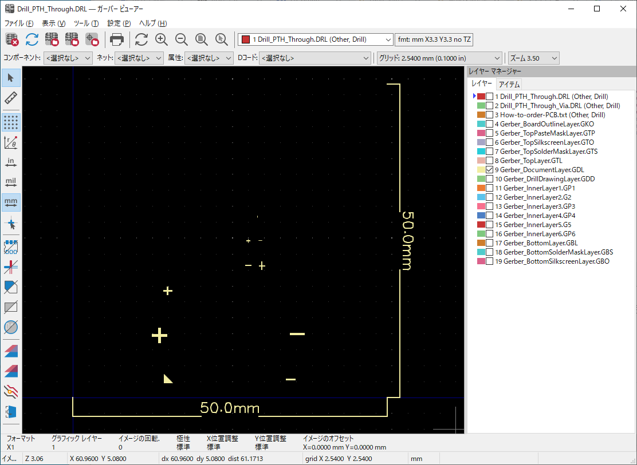The height and width of the screenshot is (465, 637).
Task: Uncheck Gerber_DocumentLayer.GDL visibility checkbox
Action: tap(489, 170)
